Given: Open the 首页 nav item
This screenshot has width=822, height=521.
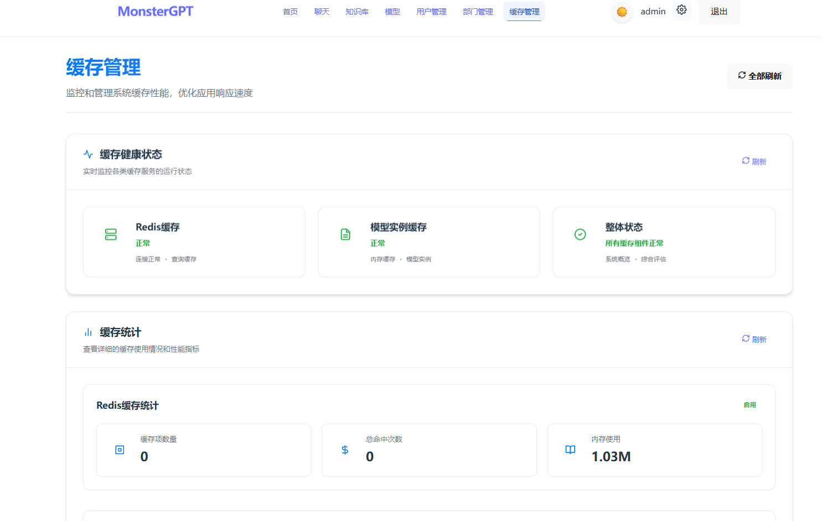Looking at the screenshot, I should (x=291, y=12).
